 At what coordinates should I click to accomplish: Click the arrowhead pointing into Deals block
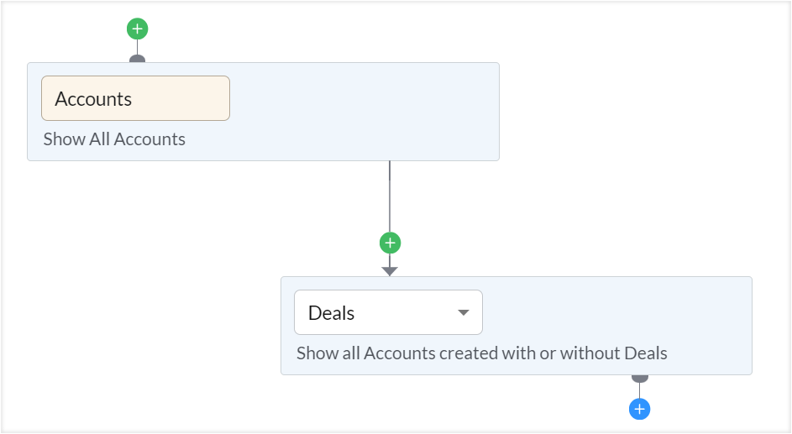tap(390, 271)
